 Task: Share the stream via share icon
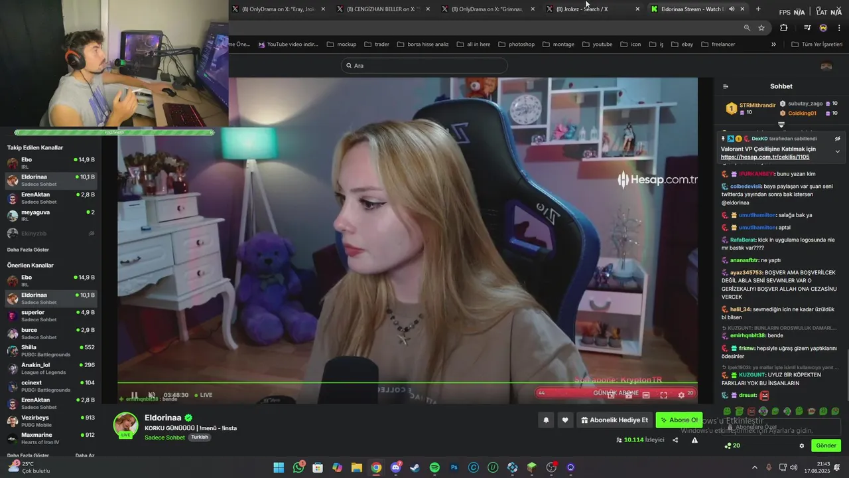[675, 439]
